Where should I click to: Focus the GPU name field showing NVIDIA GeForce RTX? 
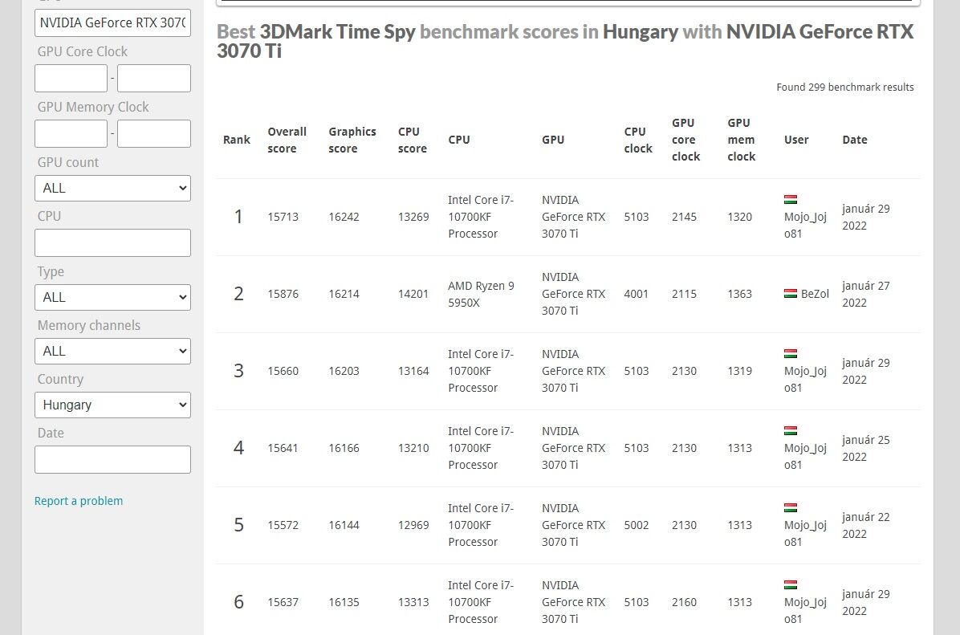point(112,22)
